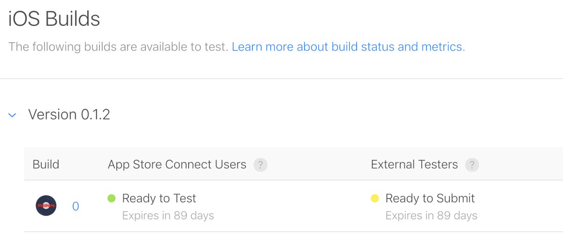Open build number 0 link
563x241 pixels.
(76, 206)
